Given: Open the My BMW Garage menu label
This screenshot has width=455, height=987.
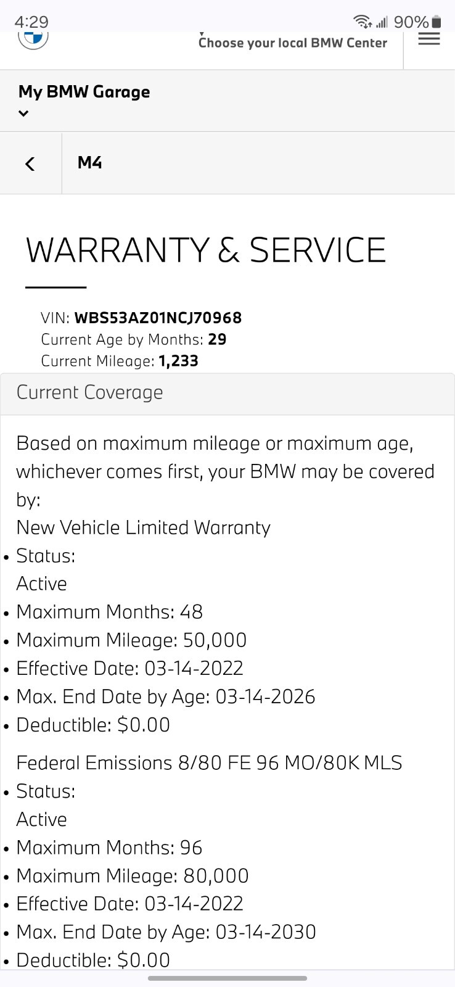Looking at the screenshot, I should click(84, 92).
